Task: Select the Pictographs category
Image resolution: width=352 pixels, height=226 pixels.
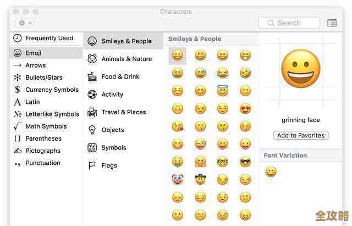Action: (x=42, y=151)
